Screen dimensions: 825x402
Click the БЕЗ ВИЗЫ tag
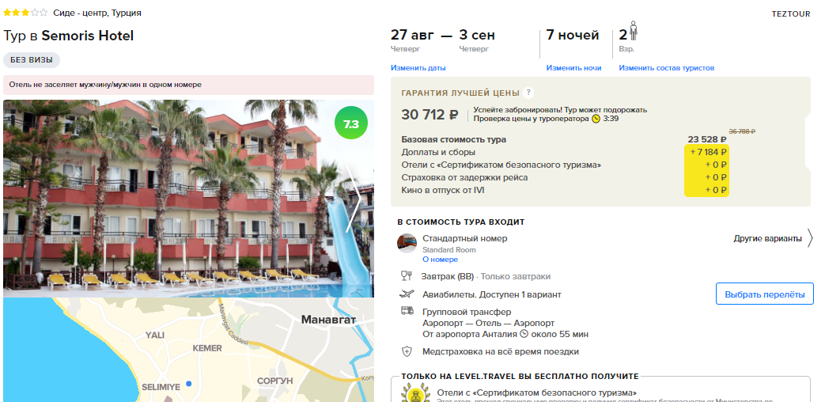coord(32,60)
